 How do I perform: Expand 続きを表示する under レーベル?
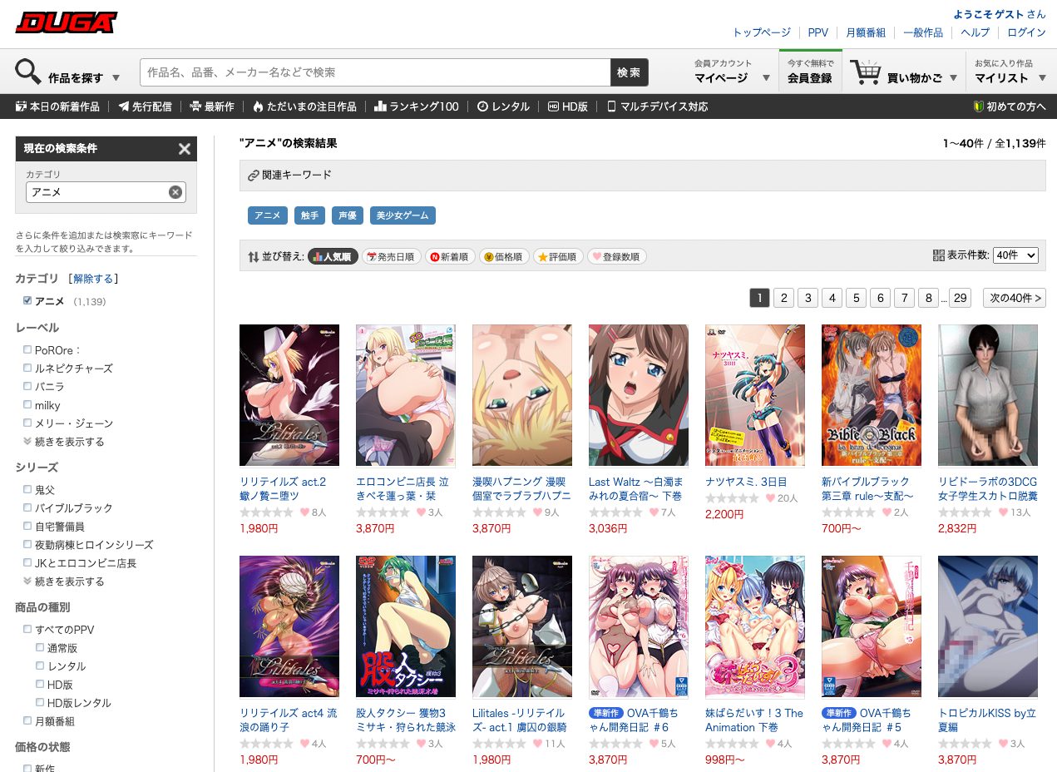(x=64, y=442)
